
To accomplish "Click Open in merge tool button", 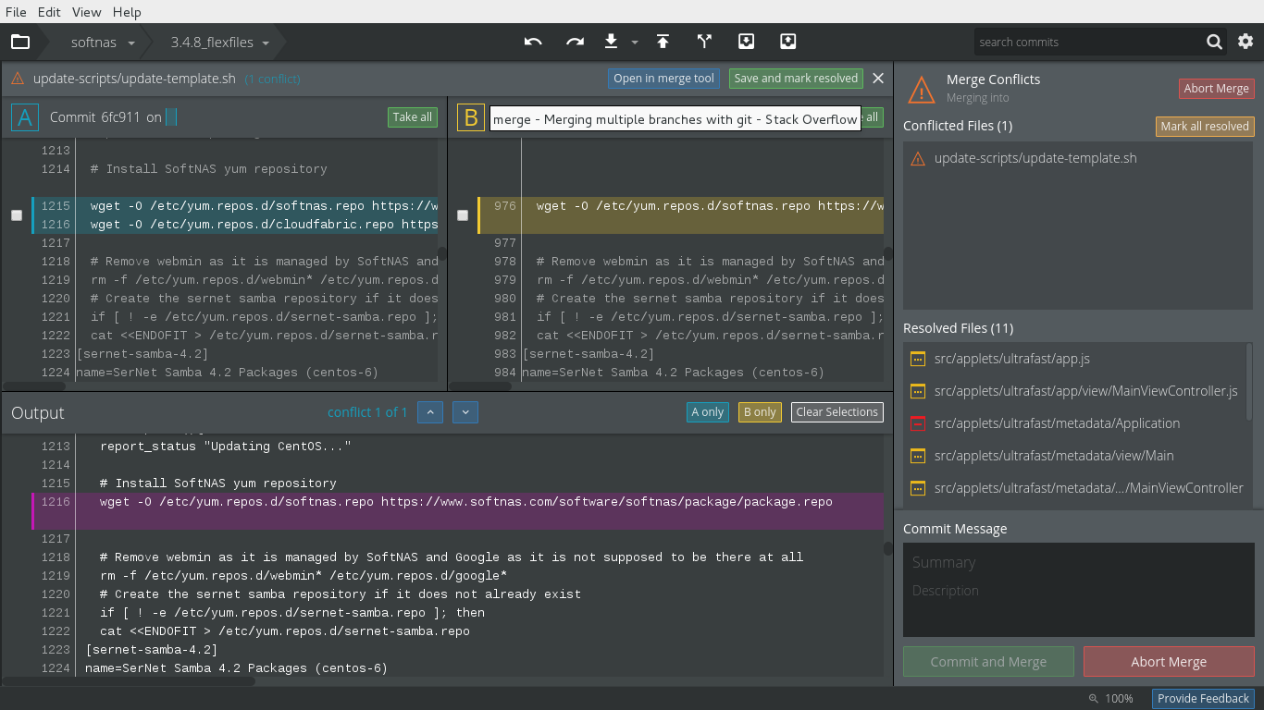I will 663,79.
